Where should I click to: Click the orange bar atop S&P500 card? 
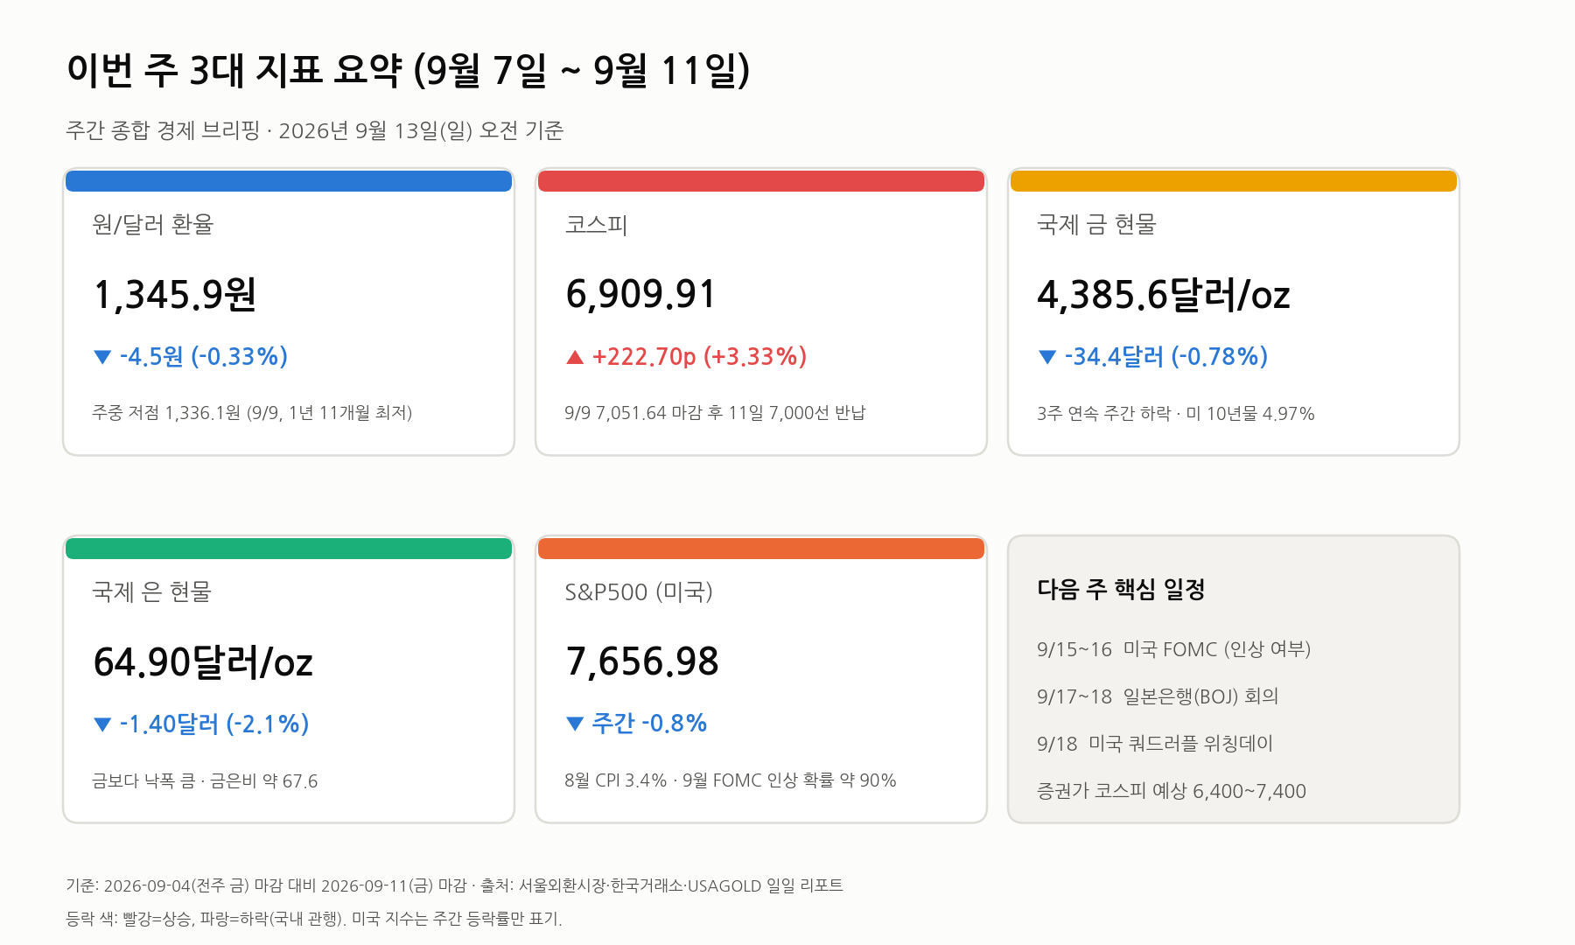click(x=761, y=549)
